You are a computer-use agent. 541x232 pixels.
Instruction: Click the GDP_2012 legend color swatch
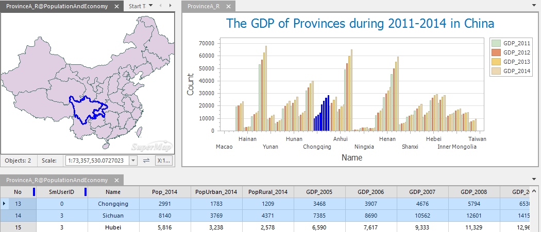click(497, 52)
